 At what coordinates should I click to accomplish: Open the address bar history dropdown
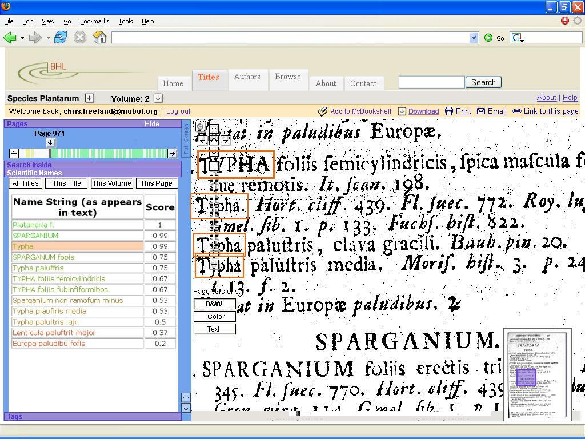[x=474, y=38]
